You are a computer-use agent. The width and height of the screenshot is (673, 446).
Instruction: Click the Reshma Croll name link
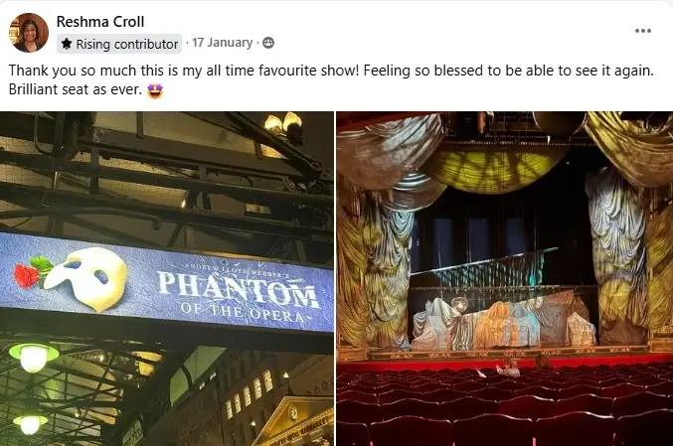[x=100, y=22]
